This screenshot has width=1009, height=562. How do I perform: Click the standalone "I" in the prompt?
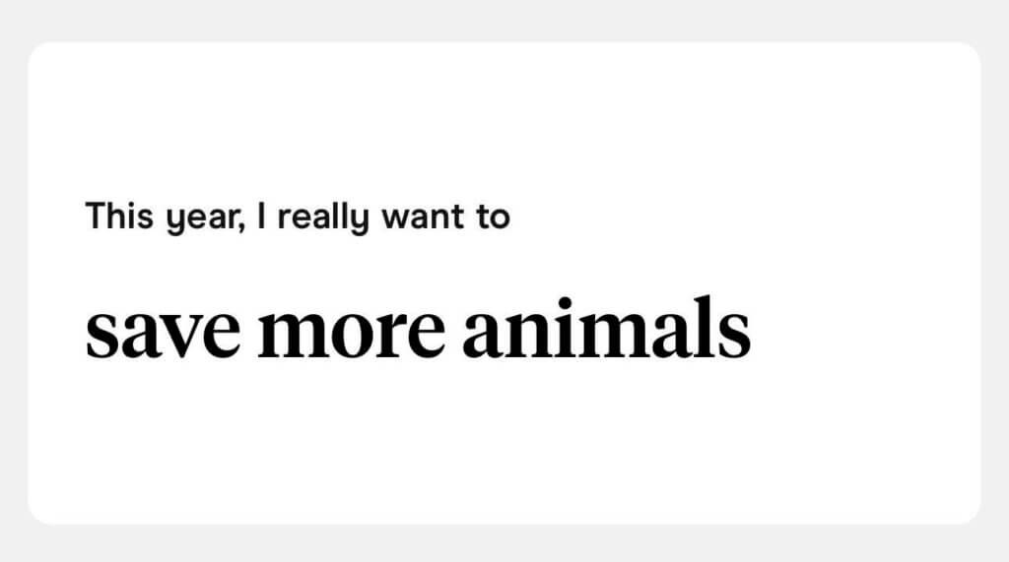(260, 216)
